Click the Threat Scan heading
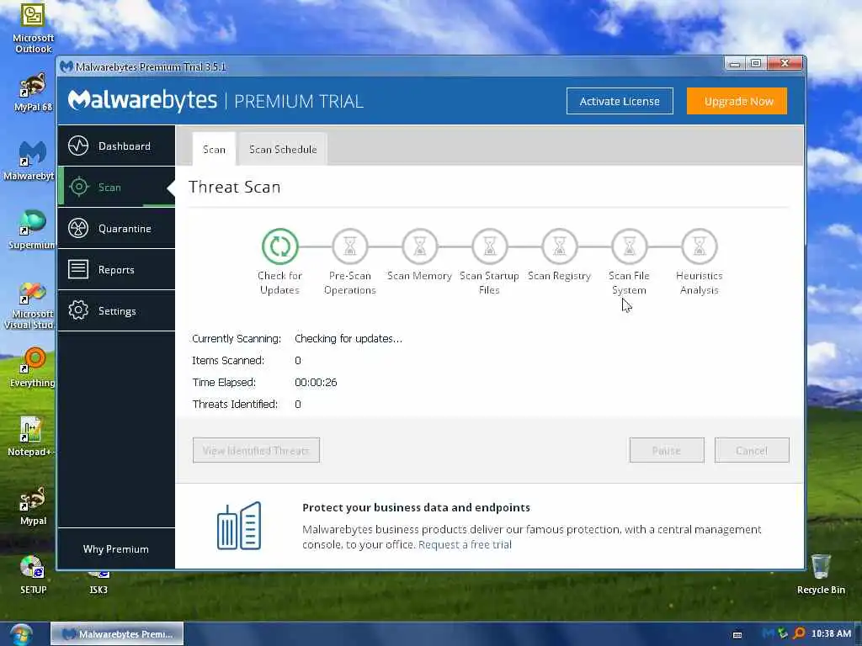The height and width of the screenshot is (646, 862). tap(235, 187)
